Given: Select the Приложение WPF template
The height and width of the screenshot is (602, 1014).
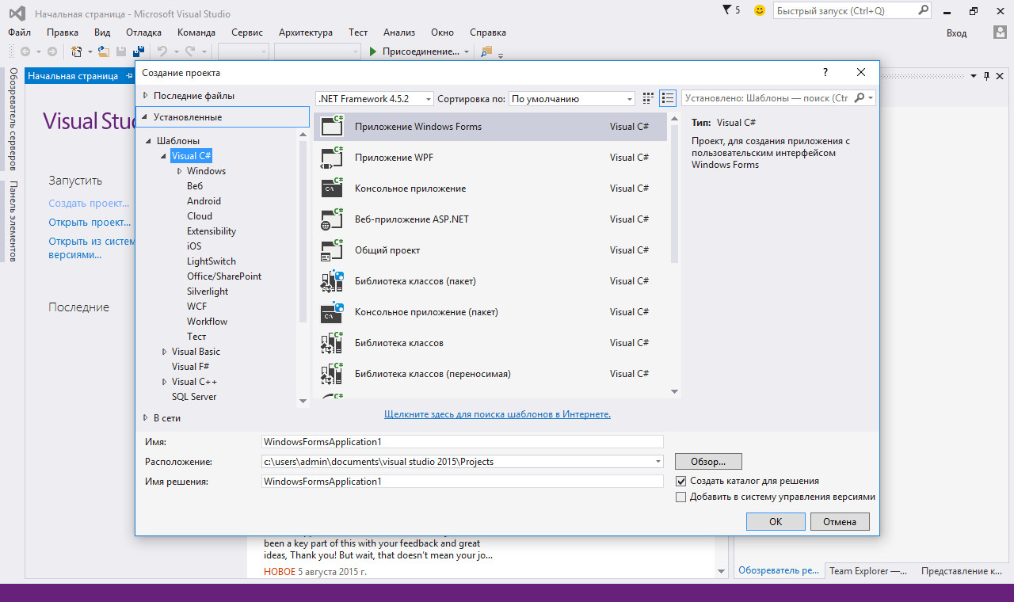Looking at the screenshot, I should click(490, 158).
